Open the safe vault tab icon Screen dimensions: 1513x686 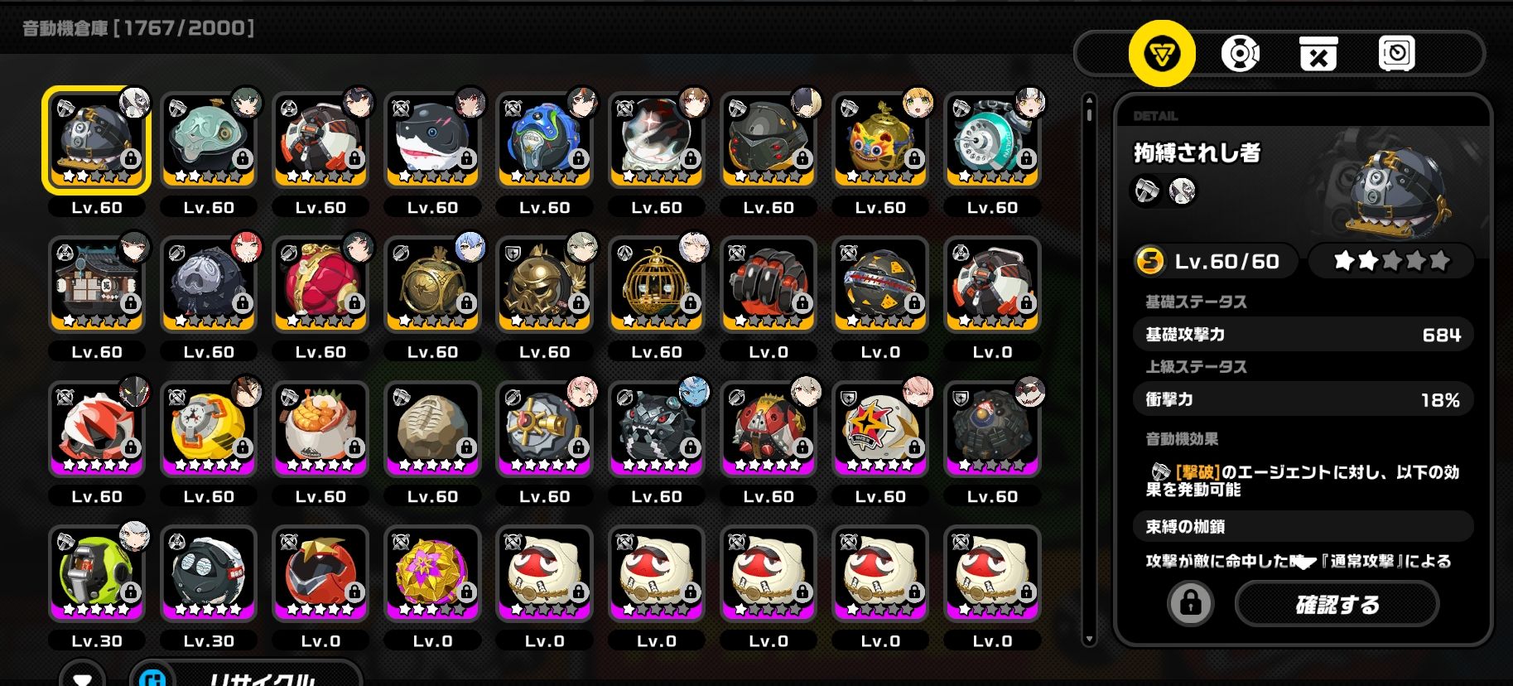click(x=1396, y=55)
